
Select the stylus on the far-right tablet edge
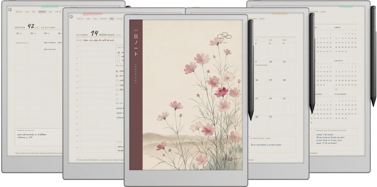(x=373, y=56)
